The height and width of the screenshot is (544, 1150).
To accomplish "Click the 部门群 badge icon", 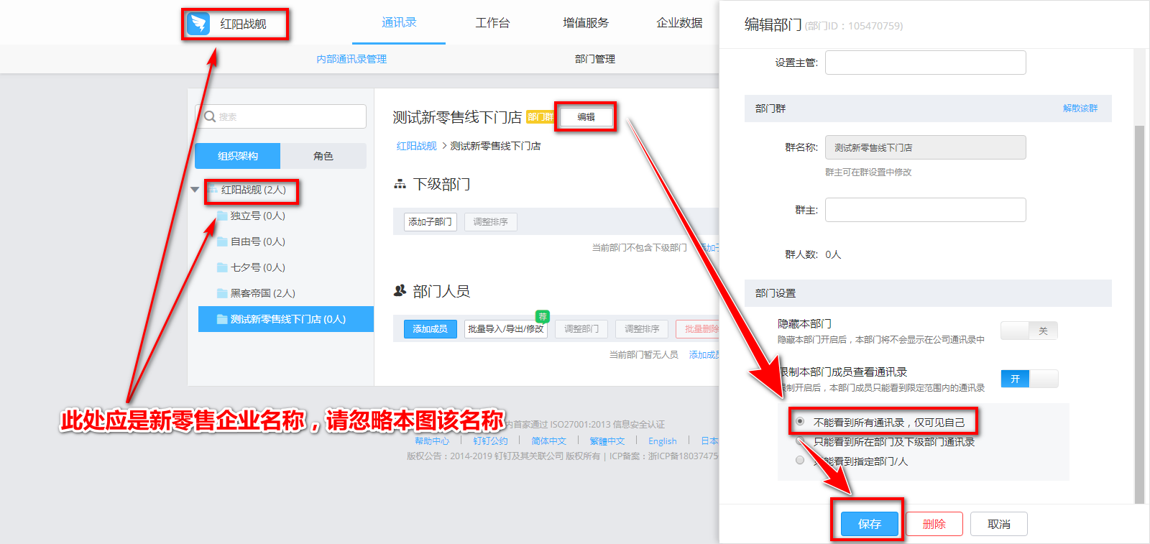I will (540, 117).
